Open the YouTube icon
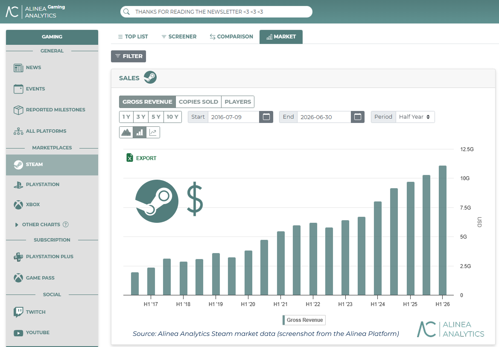 (18, 333)
